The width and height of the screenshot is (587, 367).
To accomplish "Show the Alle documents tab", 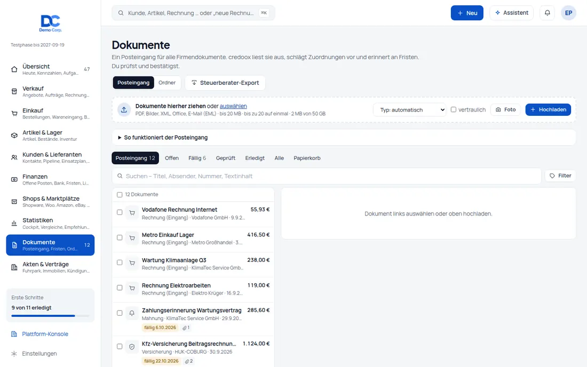I will coord(279,158).
